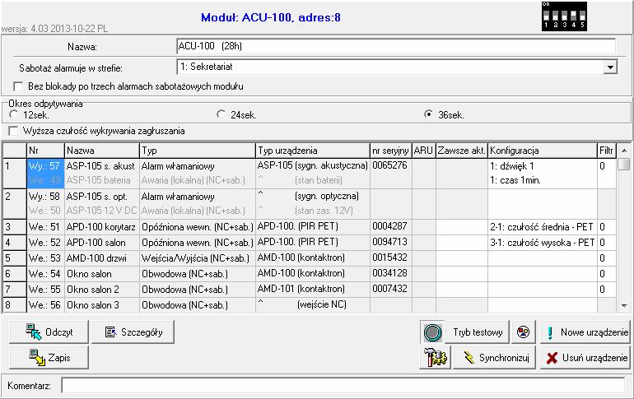
Task: Activate Tryb testowy button
Action: click(x=477, y=332)
